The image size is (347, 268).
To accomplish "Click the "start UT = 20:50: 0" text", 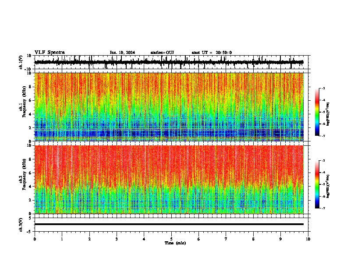I will [212, 53].
